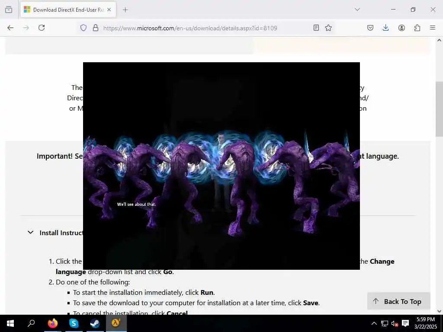Open a new tab
443x332 pixels.
125,10
